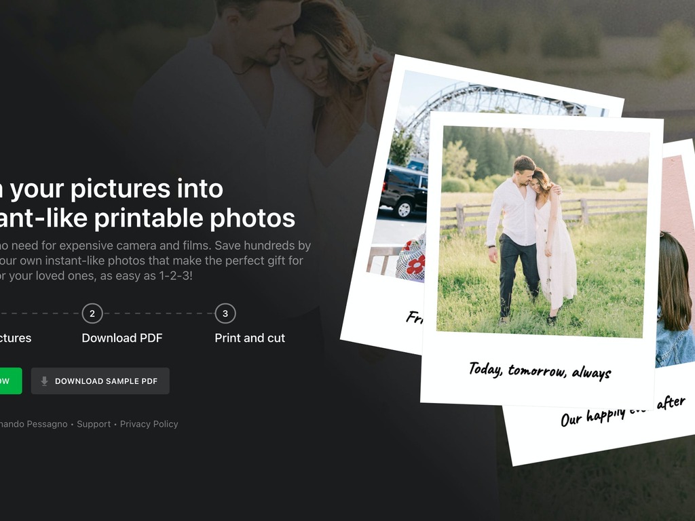Open the Support link
The width and height of the screenshot is (695, 521).
pyautogui.click(x=94, y=424)
